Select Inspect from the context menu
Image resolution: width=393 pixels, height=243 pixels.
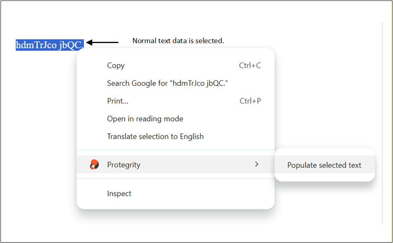point(118,193)
